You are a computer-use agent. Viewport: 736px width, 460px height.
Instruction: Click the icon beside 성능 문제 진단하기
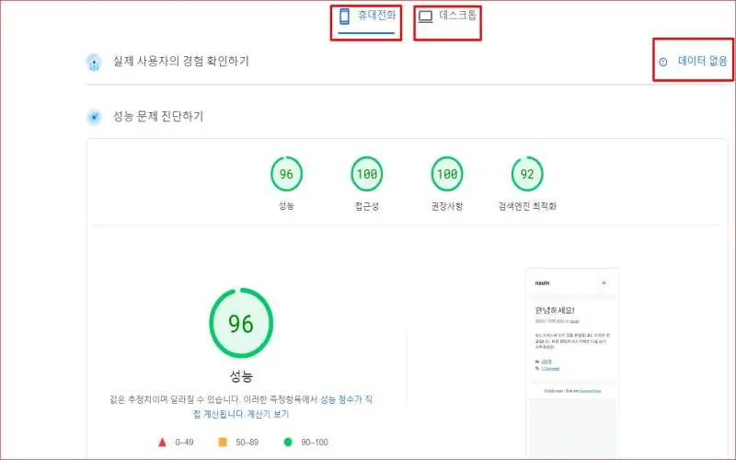point(95,117)
